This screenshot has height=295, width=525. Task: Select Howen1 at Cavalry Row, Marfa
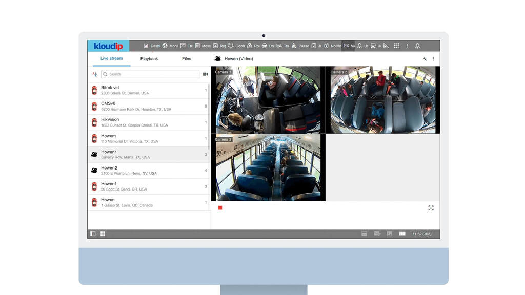[x=149, y=155]
